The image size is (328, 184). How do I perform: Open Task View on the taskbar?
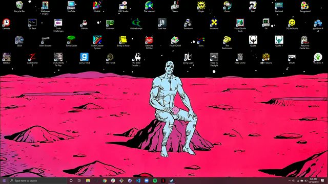click(x=79, y=180)
